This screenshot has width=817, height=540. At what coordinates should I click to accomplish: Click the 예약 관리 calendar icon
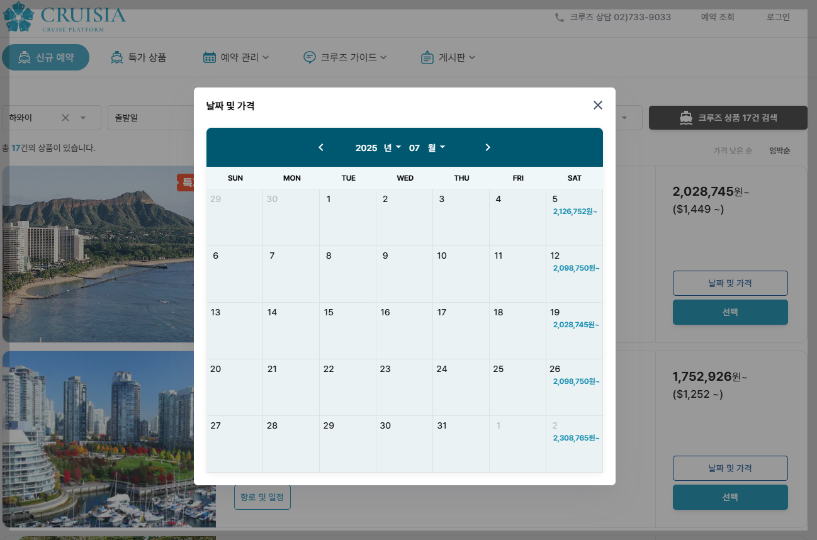(210, 57)
